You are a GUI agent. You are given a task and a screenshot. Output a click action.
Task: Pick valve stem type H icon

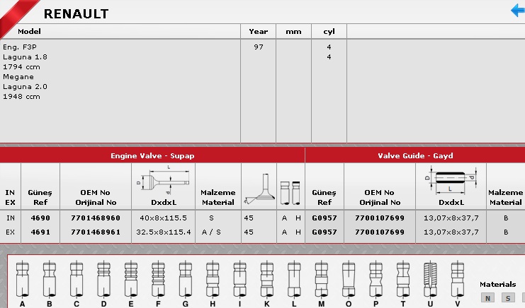click(x=212, y=280)
